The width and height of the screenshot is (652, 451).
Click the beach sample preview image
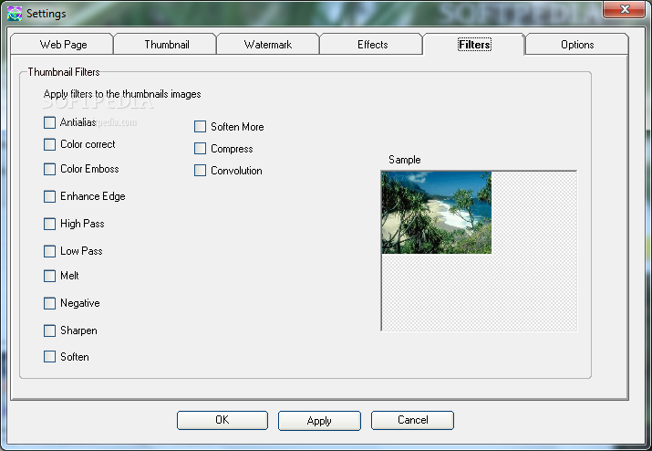[437, 213]
